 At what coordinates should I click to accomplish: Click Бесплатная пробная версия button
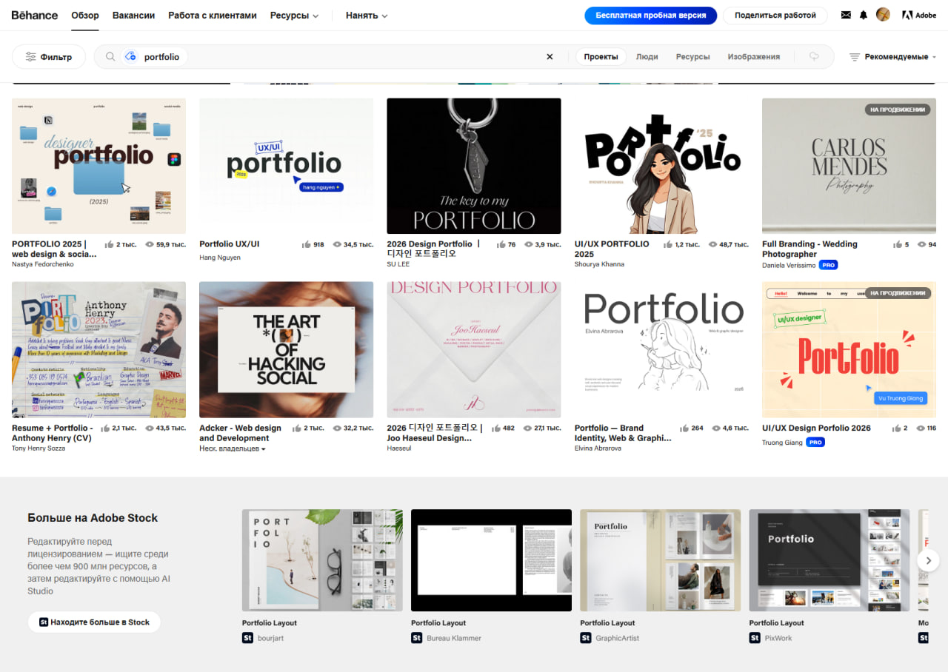650,15
